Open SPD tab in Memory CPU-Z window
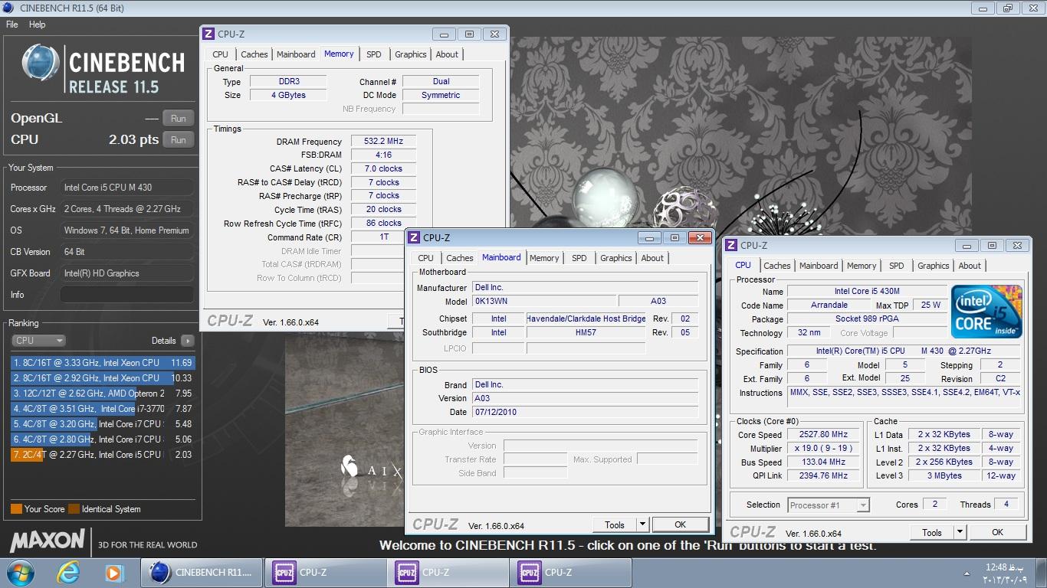The width and height of the screenshot is (1047, 588). tap(373, 54)
